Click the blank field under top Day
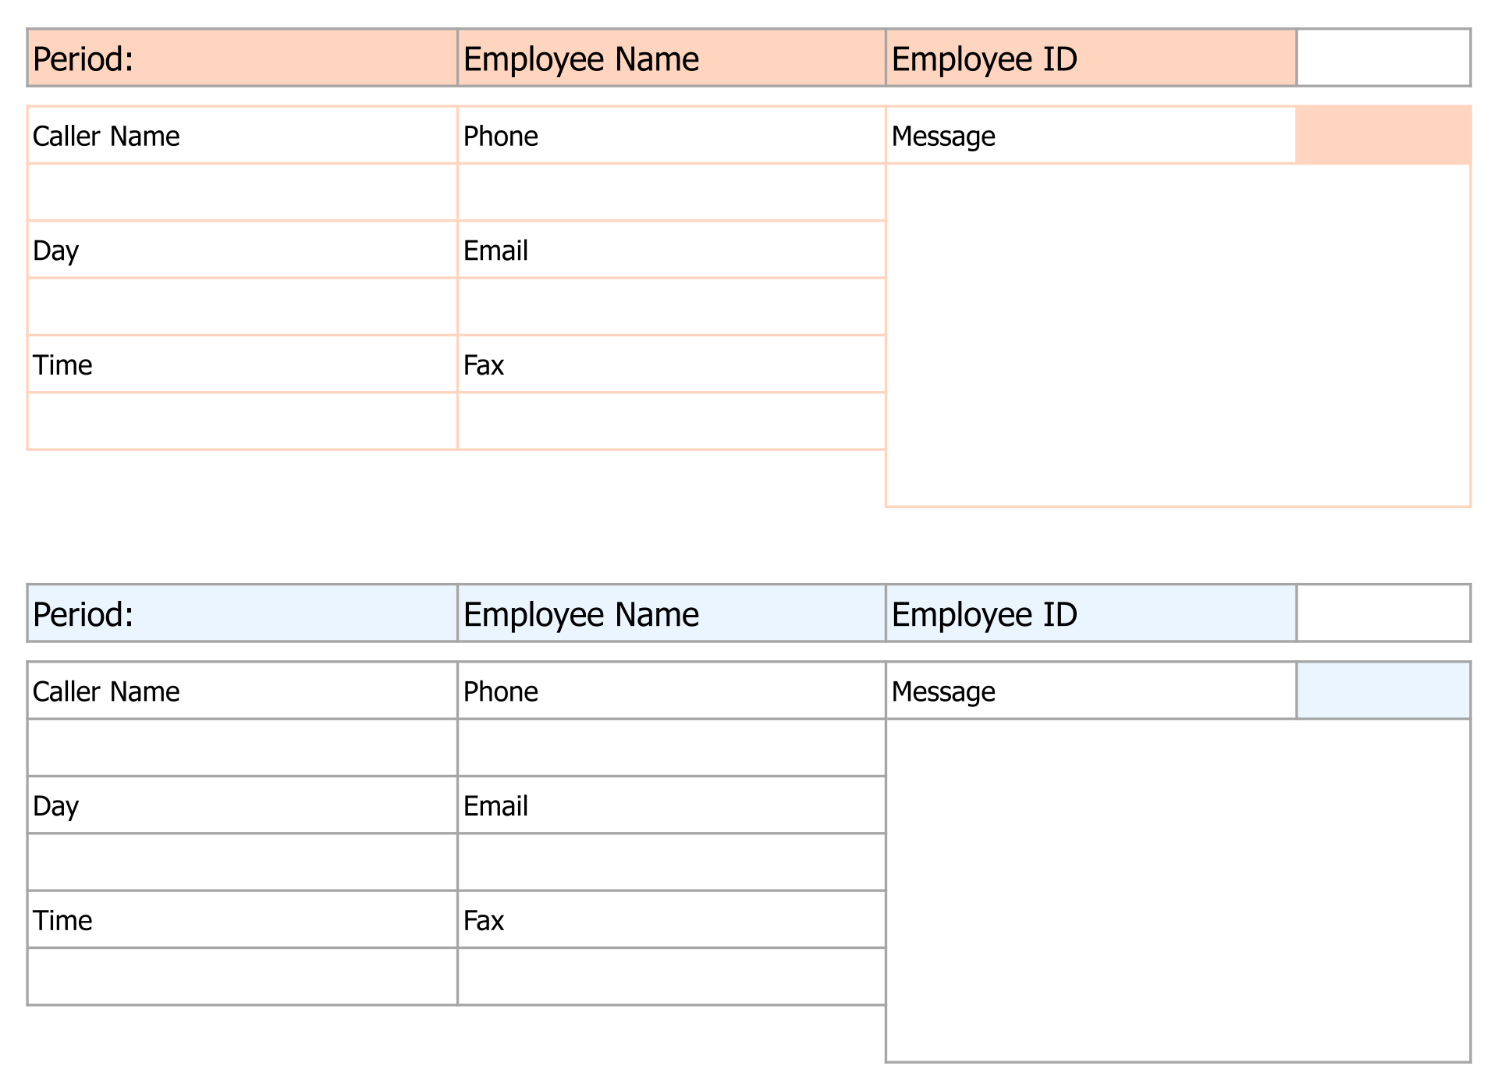The width and height of the screenshot is (1498, 1091). tap(242, 307)
